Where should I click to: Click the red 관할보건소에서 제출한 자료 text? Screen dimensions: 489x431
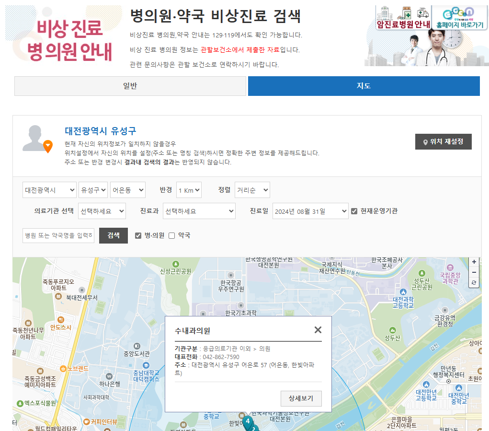pos(240,50)
